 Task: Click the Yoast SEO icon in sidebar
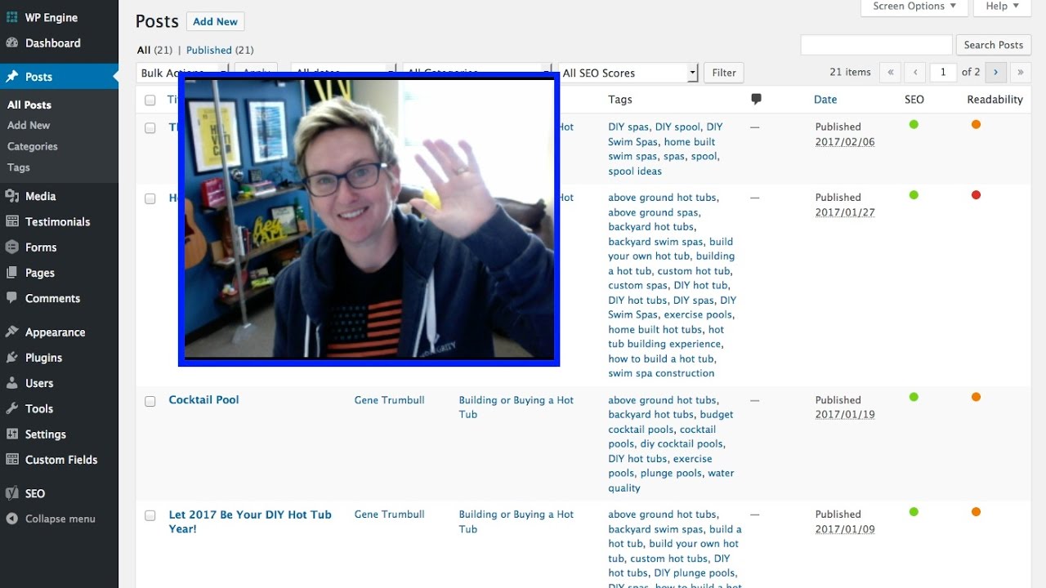point(12,493)
